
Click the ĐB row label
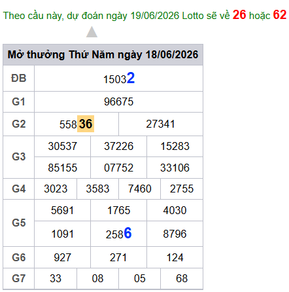19,78
